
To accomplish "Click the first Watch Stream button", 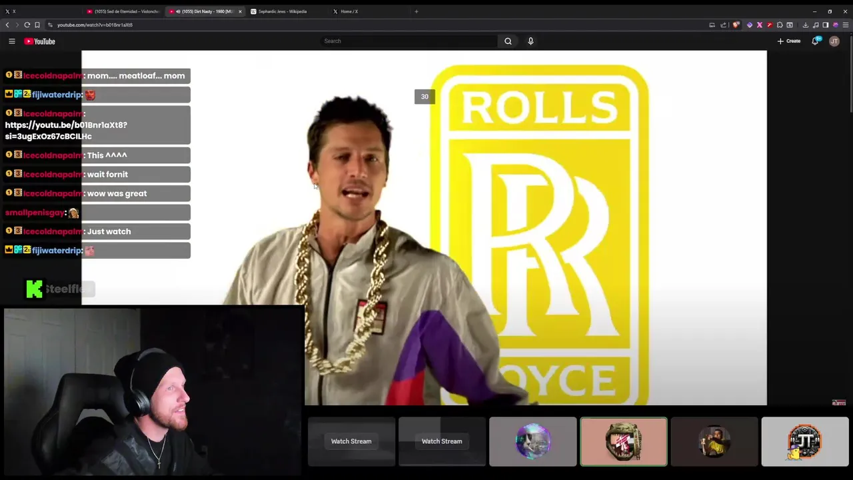I will [351, 441].
